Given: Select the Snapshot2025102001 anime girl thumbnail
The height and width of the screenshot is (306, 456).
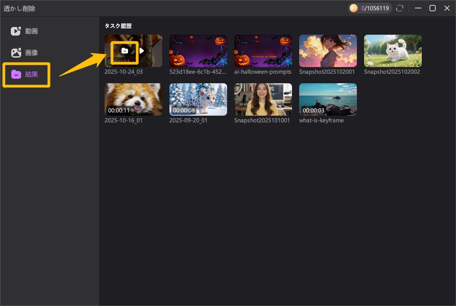Looking at the screenshot, I should [x=328, y=51].
